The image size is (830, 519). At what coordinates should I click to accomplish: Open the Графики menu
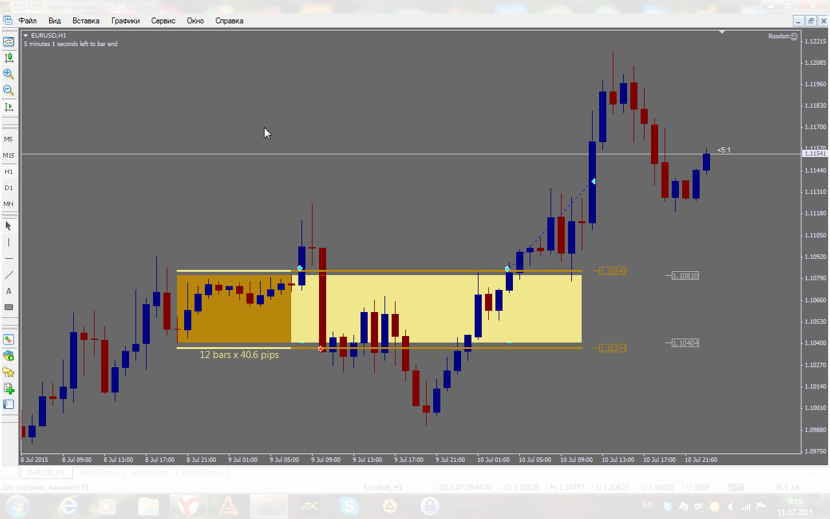coord(125,21)
